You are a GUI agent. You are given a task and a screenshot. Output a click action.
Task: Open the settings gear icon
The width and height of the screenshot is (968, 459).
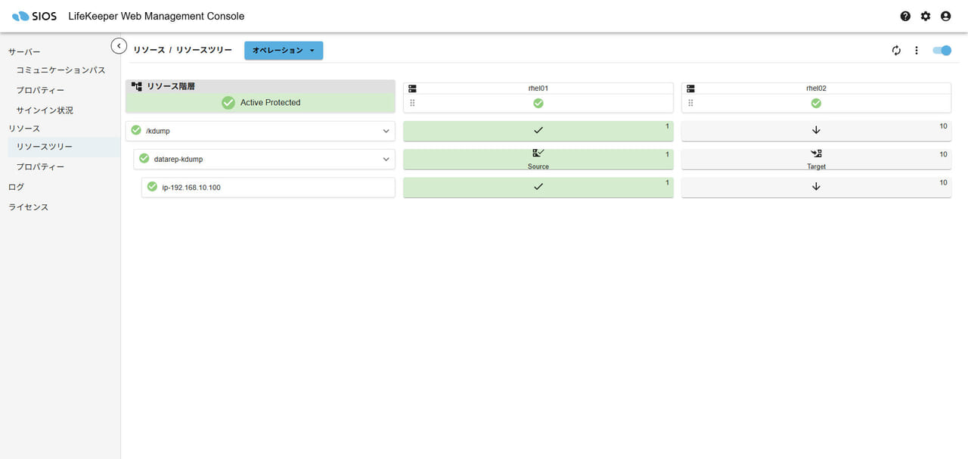(x=926, y=16)
